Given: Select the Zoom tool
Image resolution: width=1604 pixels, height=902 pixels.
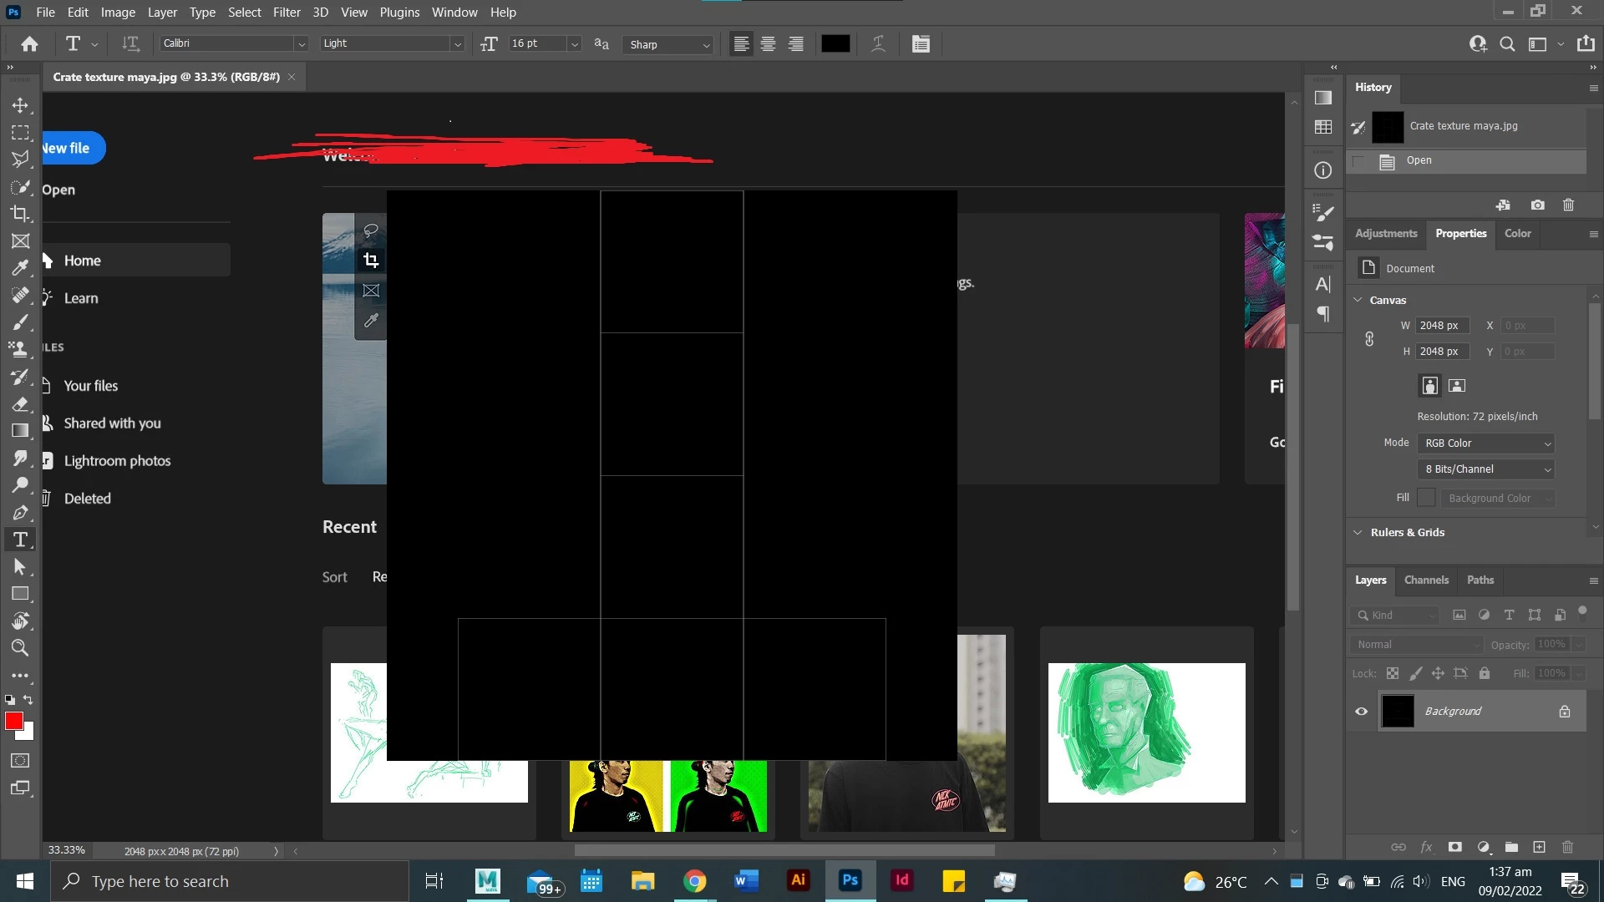Looking at the screenshot, I should (x=20, y=648).
